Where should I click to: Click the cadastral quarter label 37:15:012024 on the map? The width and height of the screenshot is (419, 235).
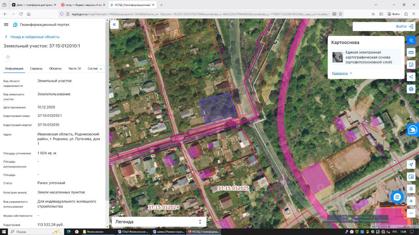pos(164,207)
